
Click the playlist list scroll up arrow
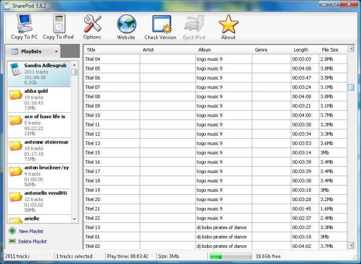(x=74, y=65)
